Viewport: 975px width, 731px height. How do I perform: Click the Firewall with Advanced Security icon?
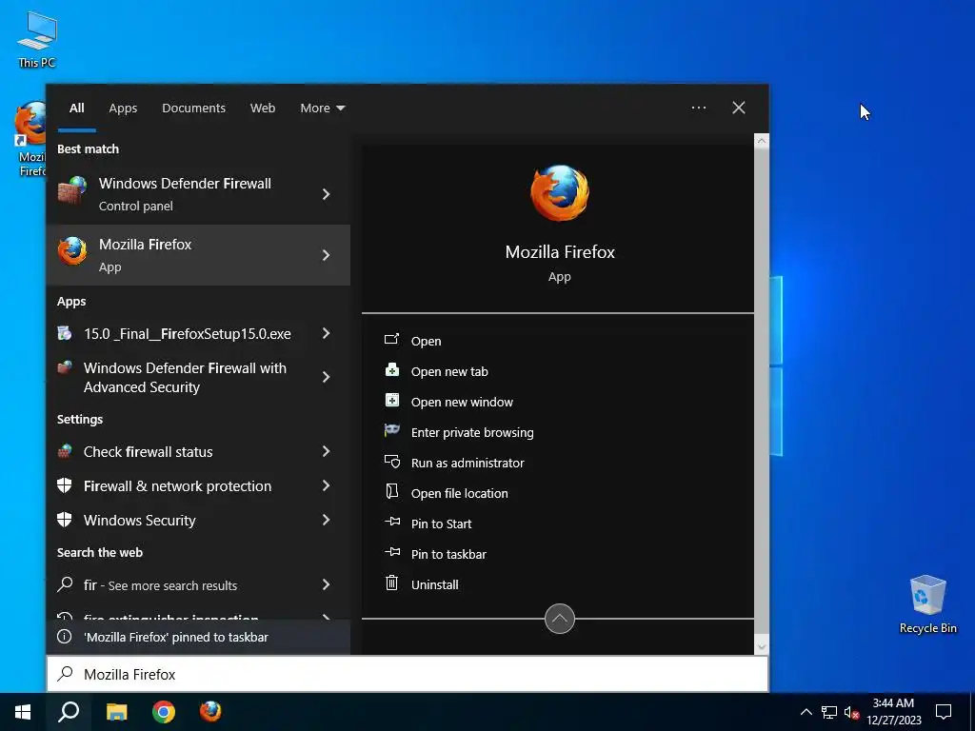(x=65, y=368)
